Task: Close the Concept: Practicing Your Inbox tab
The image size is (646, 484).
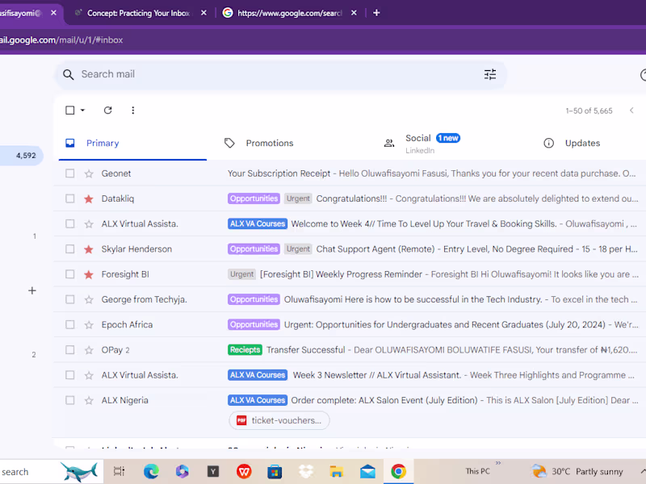Action: coord(203,13)
